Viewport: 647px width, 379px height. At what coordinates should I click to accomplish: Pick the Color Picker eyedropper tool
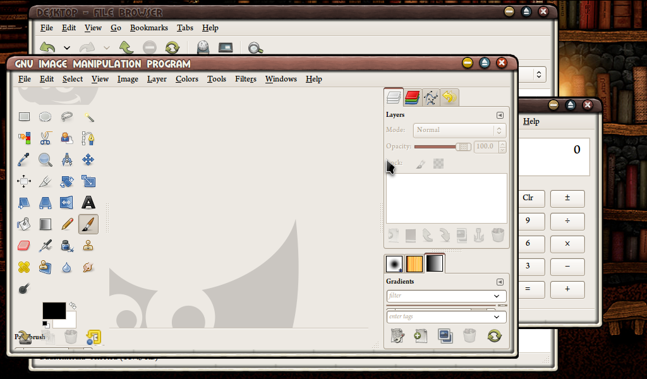24,160
